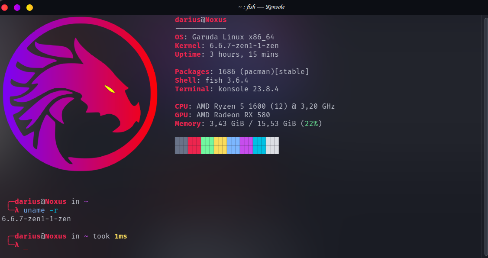Click the cyan color block
This screenshot has width=488, height=258.
259,145
